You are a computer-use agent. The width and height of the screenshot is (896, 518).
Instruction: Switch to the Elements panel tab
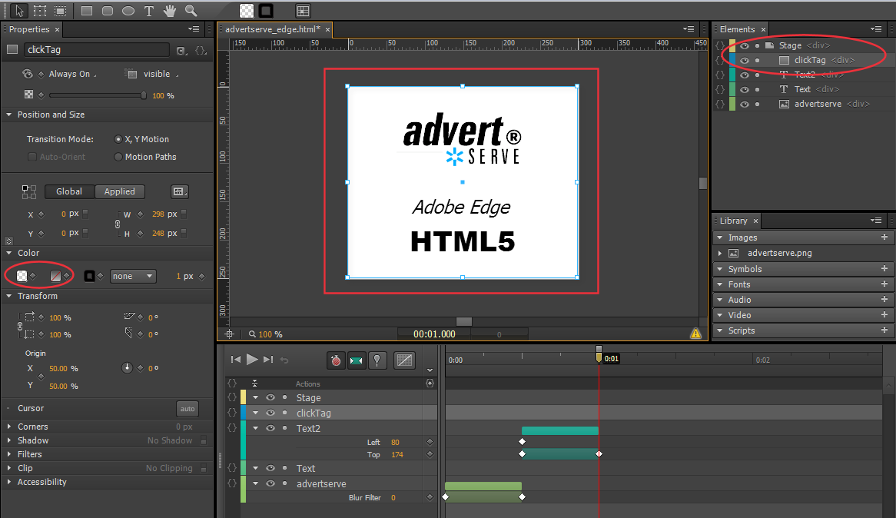[x=737, y=29]
